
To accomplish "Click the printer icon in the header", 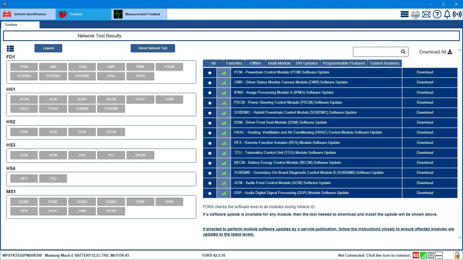I will (415, 14).
